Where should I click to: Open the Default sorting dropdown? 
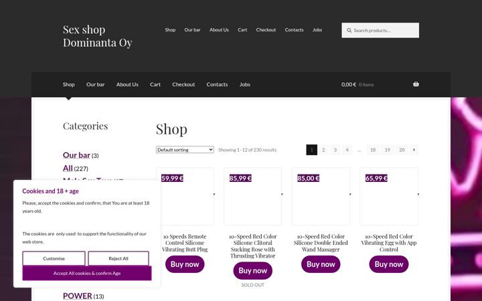pos(185,150)
